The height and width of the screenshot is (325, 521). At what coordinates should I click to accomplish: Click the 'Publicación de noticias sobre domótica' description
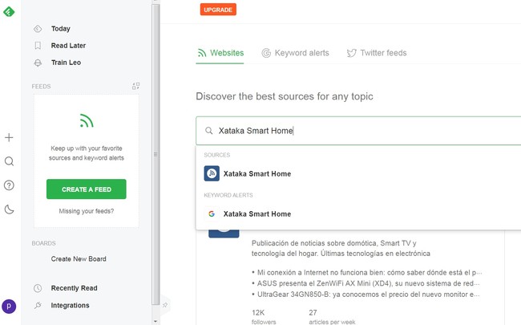point(341,248)
